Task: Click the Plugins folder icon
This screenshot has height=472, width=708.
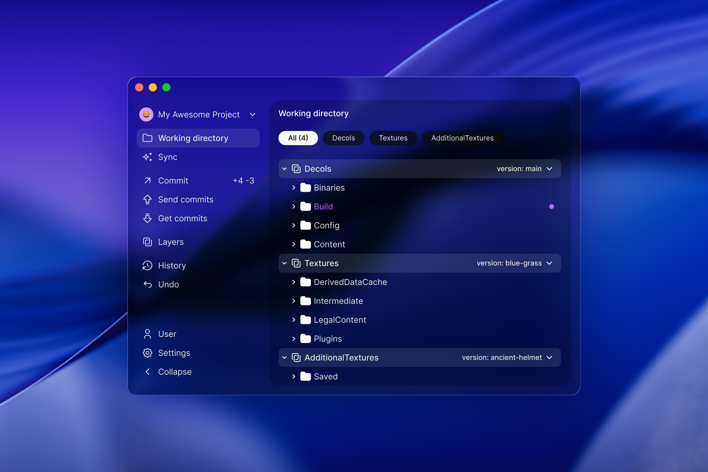Action: click(x=306, y=339)
